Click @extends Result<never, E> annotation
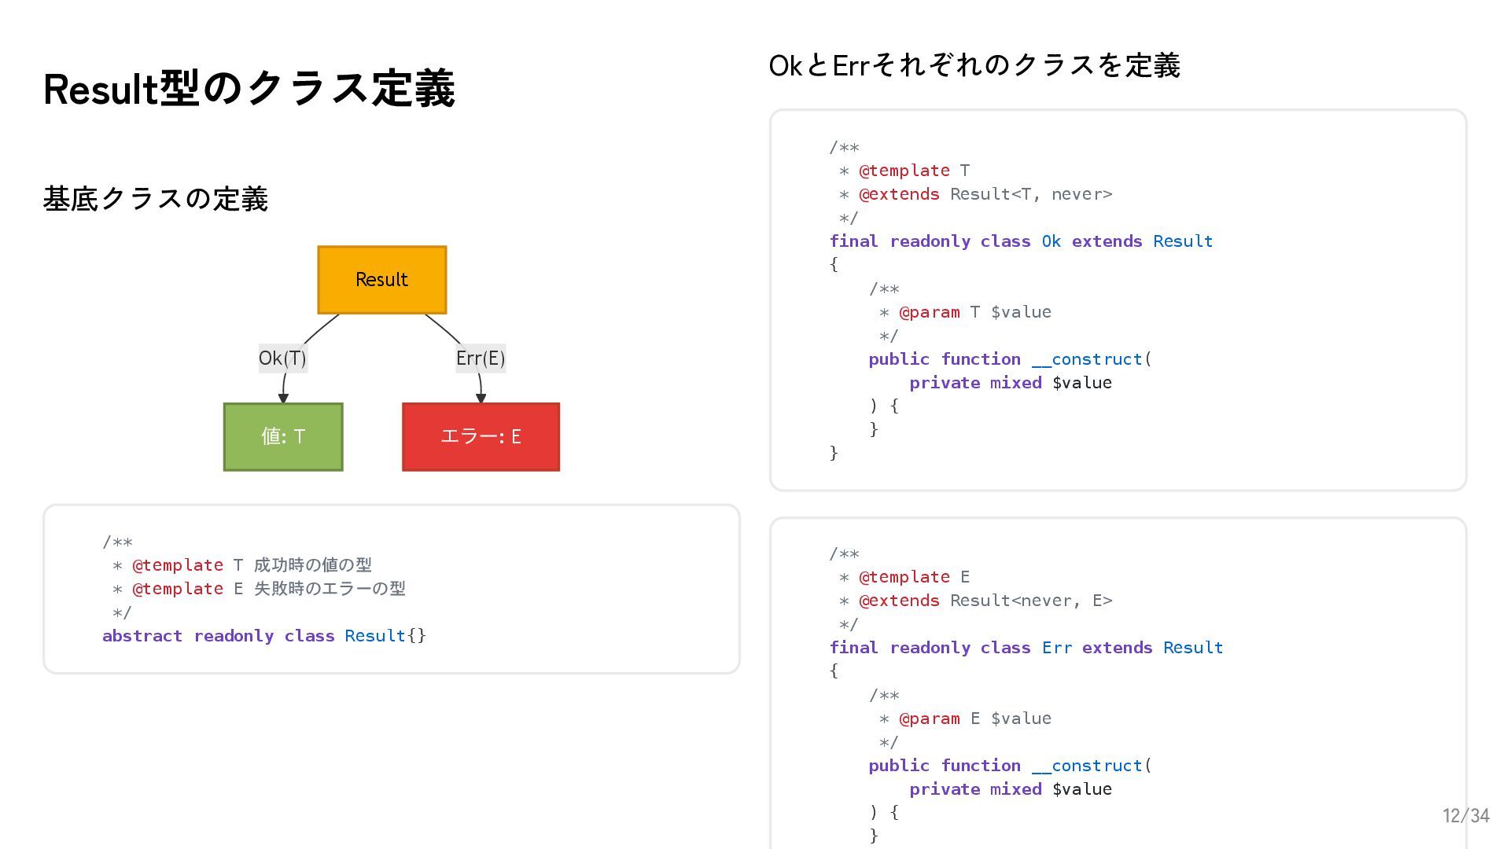The height and width of the screenshot is (849, 1510). tap(985, 601)
